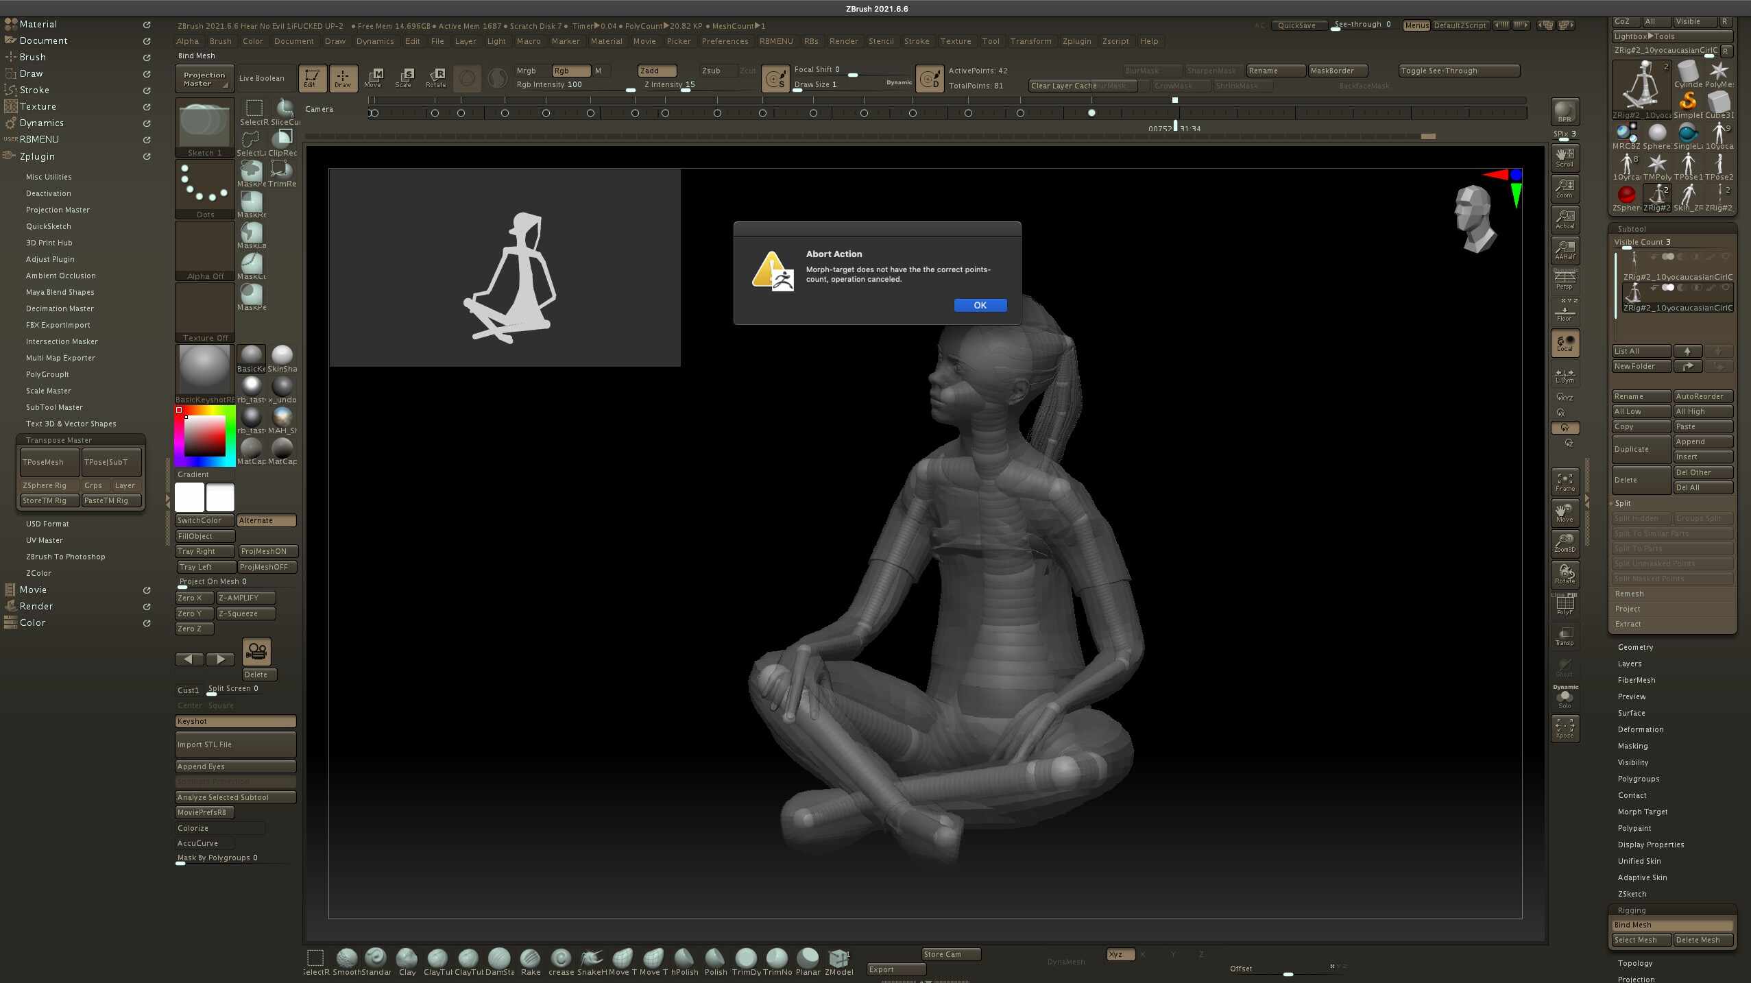The height and width of the screenshot is (983, 1751).
Task: Expand the Morph Target subpalette
Action: point(1642,812)
